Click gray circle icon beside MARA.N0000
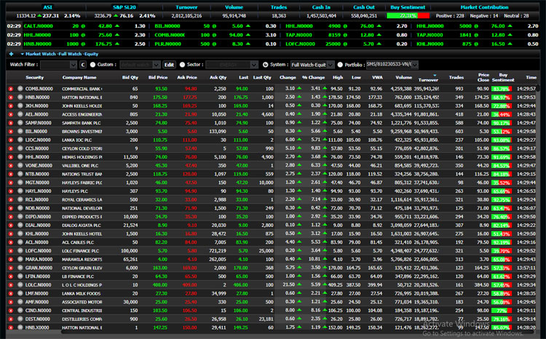 (x=20, y=259)
